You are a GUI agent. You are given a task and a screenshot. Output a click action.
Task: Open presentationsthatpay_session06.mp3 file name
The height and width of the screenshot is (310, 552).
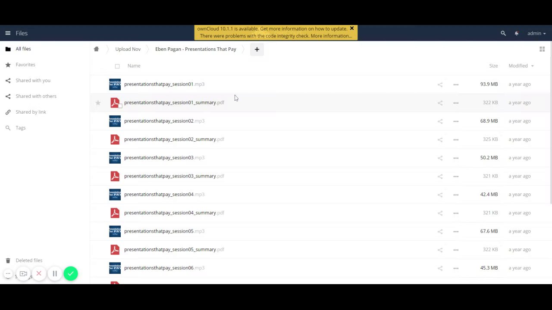[x=164, y=268]
